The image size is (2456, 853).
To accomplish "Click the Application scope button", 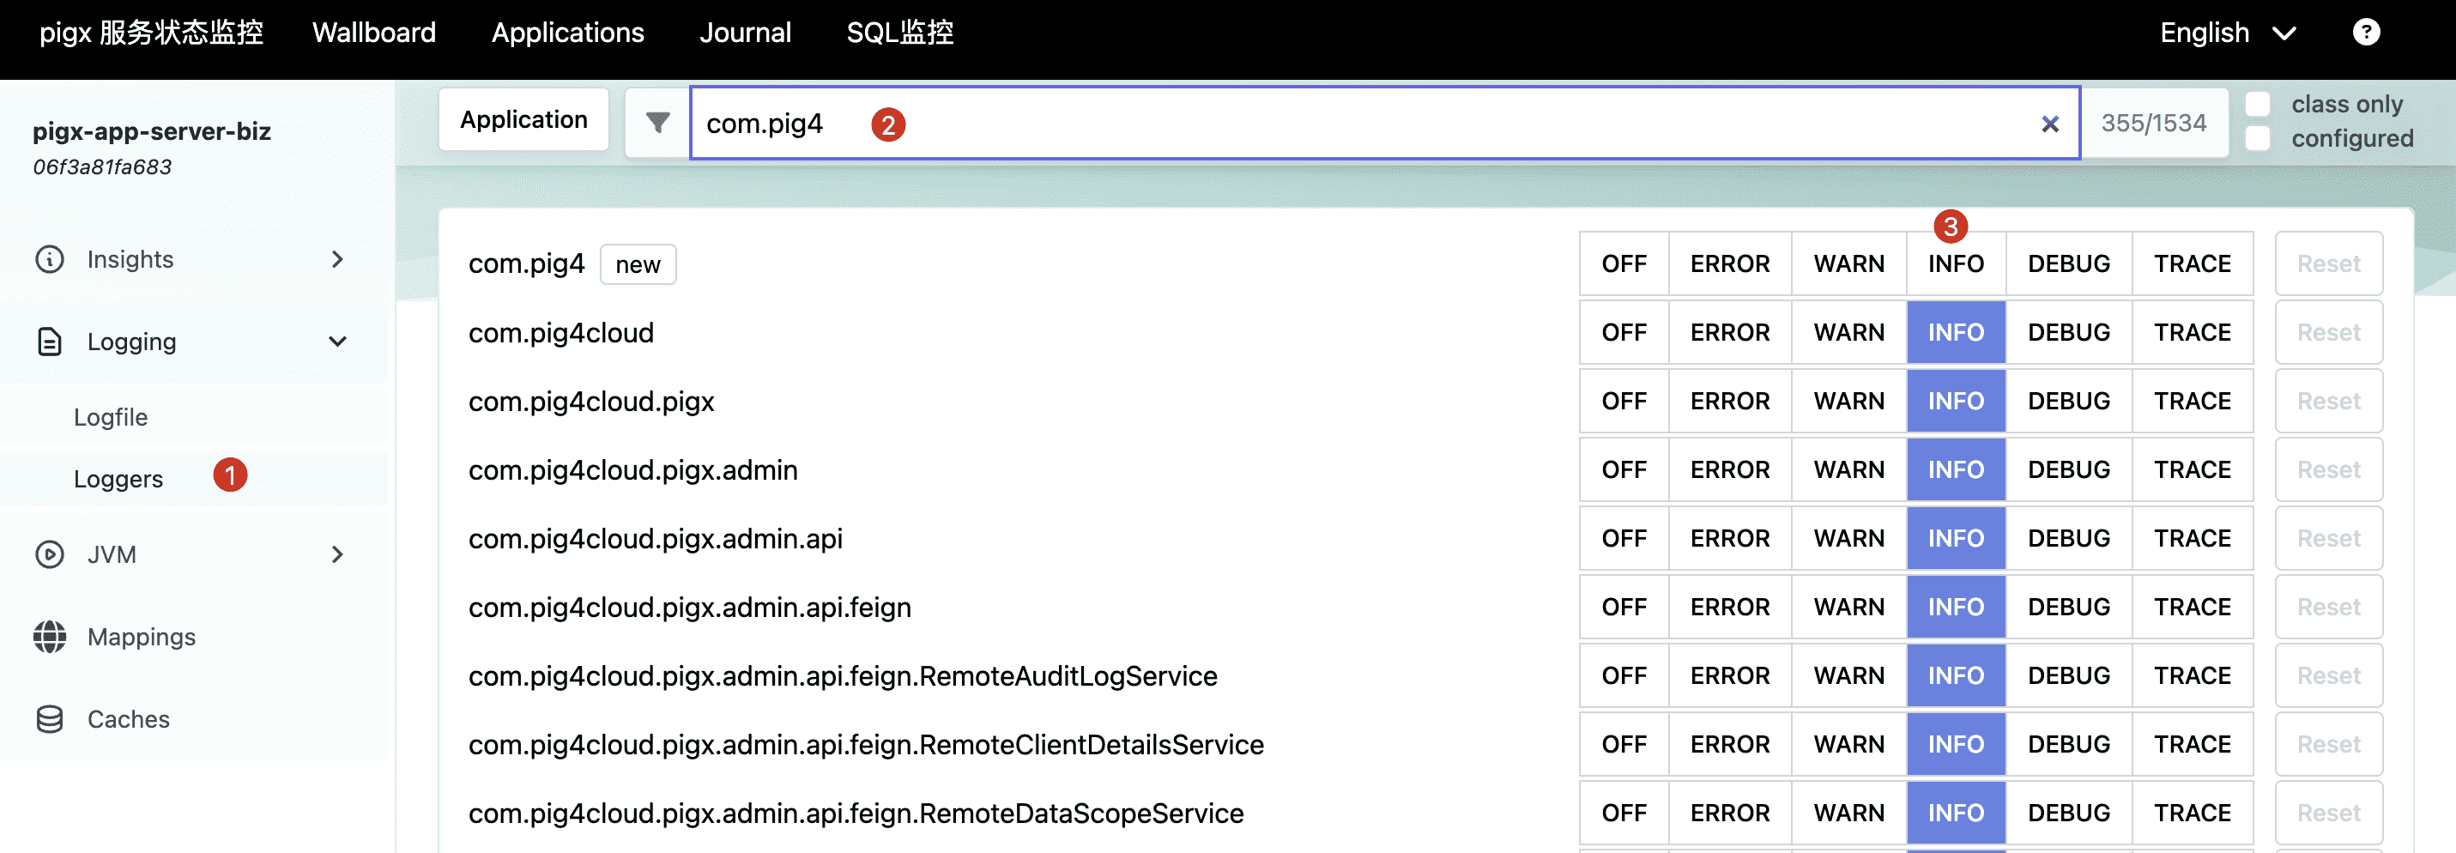I will [523, 120].
